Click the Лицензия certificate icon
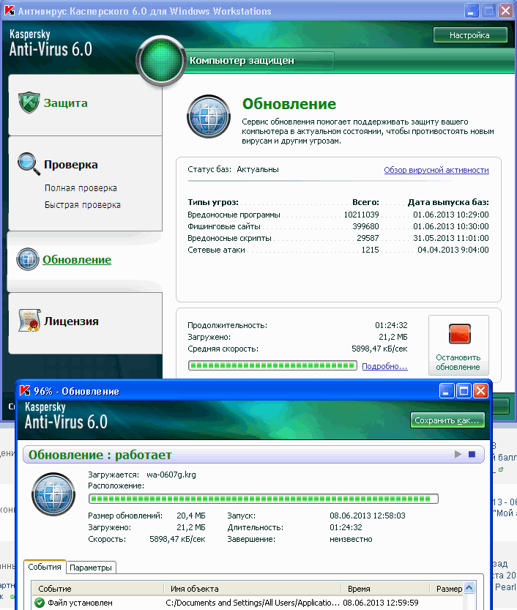 (x=29, y=321)
